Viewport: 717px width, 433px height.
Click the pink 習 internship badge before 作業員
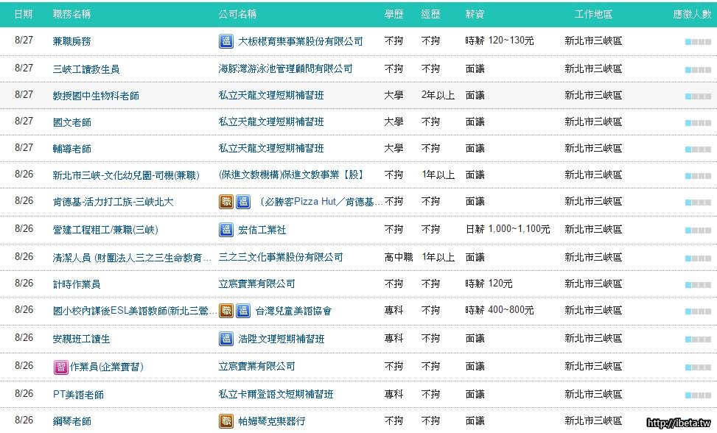click(60, 367)
